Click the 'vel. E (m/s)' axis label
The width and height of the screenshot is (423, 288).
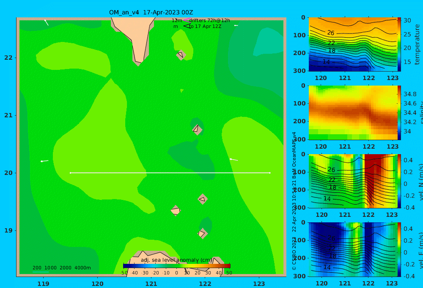(x=421, y=250)
